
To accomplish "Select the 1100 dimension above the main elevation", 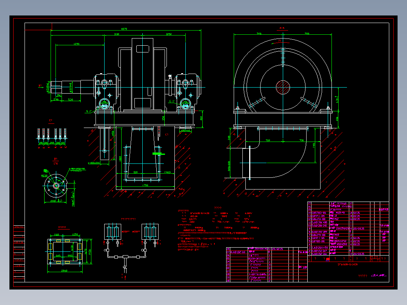I will (x=117, y=34).
